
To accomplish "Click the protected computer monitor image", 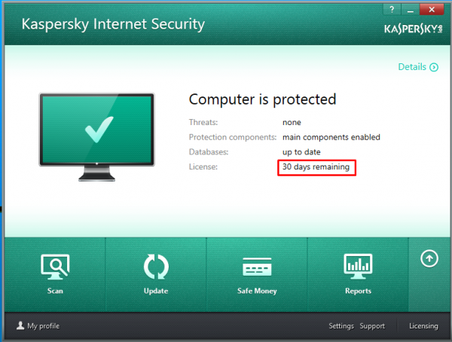I will coord(97,136).
